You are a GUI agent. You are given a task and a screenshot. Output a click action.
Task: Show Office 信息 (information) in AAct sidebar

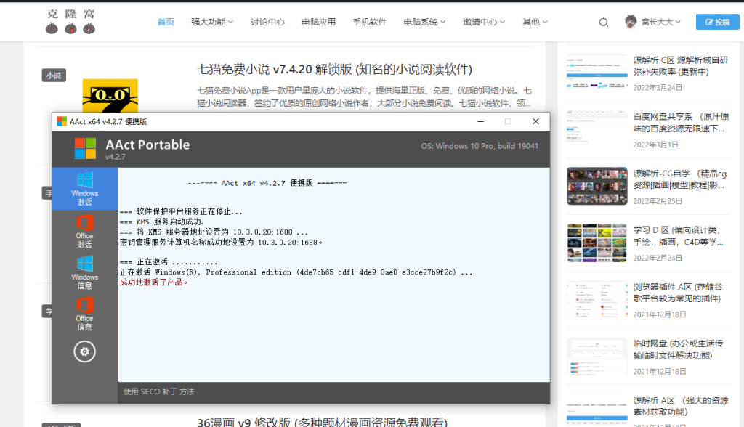[x=84, y=314]
